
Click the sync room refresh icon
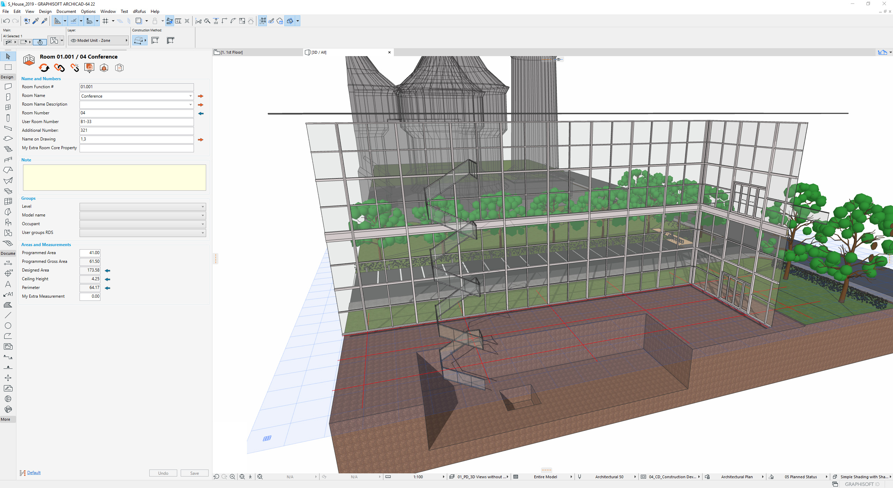[44, 68]
